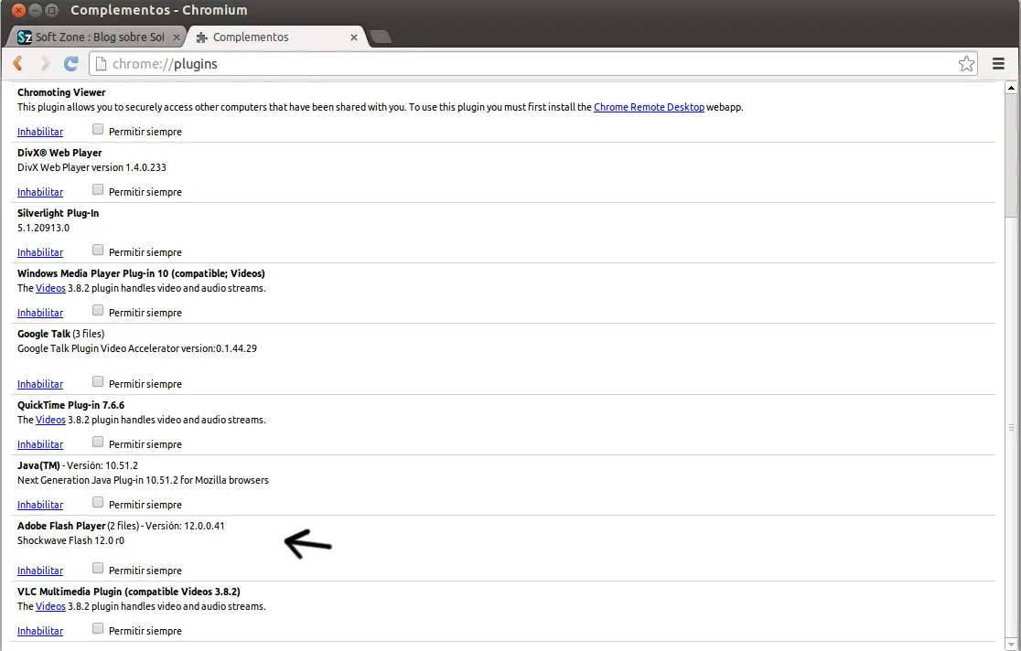Click Videos link in QuickTime description
This screenshot has width=1021, height=651.
[51, 420]
